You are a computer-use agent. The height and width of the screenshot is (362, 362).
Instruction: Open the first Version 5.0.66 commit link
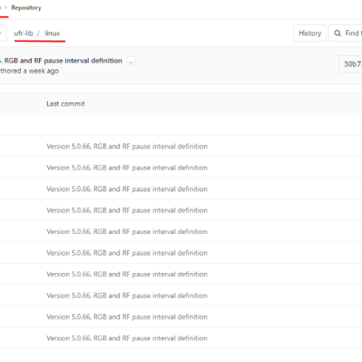[x=127, y=146]
